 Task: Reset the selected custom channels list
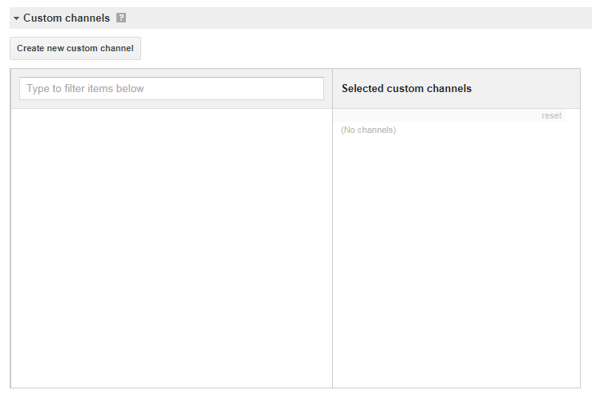click(551, 115)
